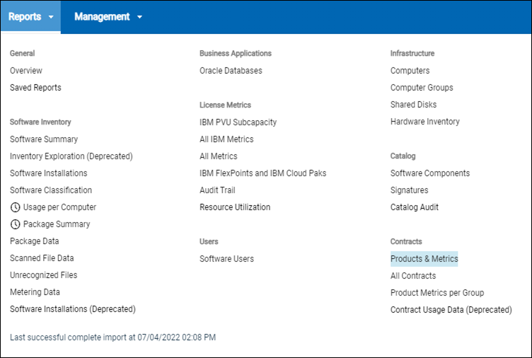
Task: Open Software Classification
Action: (x=51, y=190)
